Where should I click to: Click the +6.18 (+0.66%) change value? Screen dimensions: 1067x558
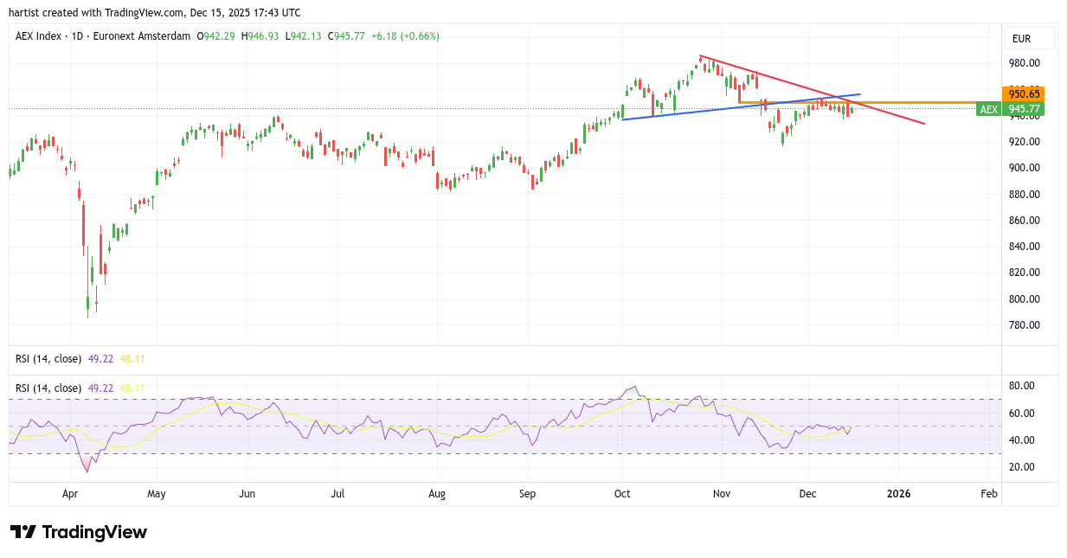click(x=405, y=36)
